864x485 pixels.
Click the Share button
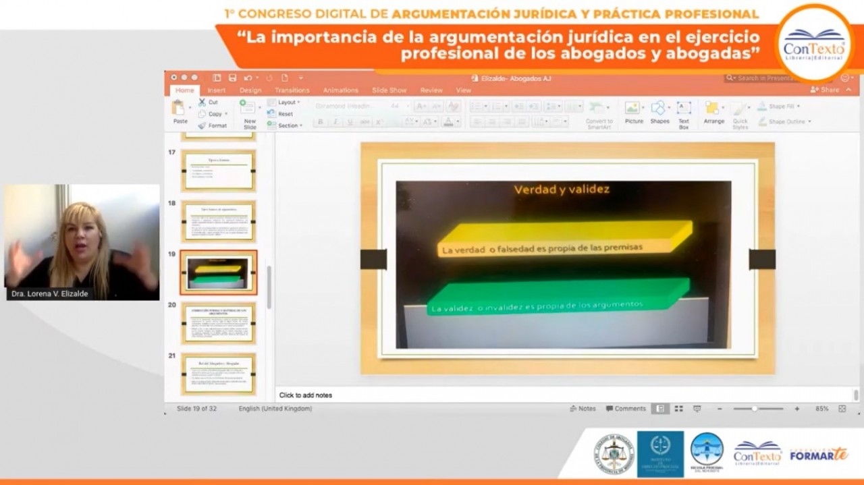tap(825, 90)
